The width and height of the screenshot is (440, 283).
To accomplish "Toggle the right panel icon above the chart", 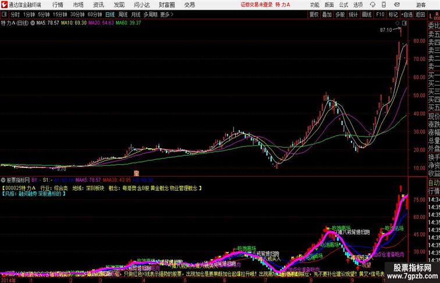I will click(404, 23).
